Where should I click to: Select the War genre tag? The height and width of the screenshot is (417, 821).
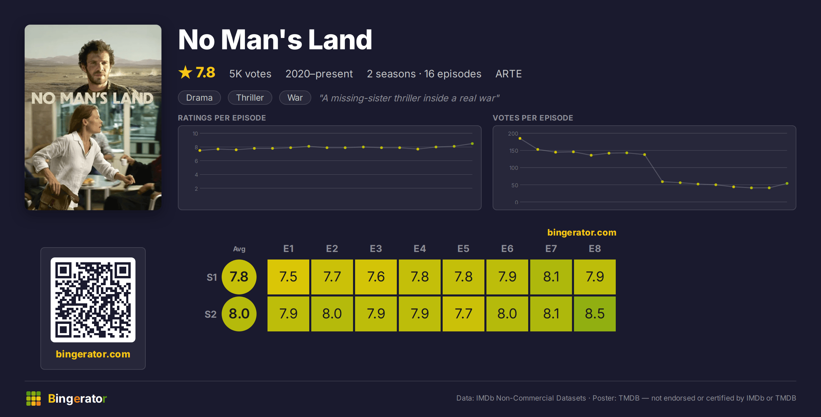(x=295, y=98)
